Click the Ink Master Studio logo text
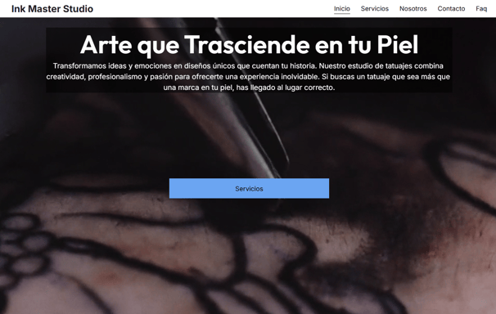 point(52,9)
